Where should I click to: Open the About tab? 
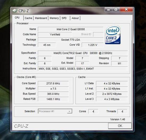pyautogui.click(x=75, y=18)
